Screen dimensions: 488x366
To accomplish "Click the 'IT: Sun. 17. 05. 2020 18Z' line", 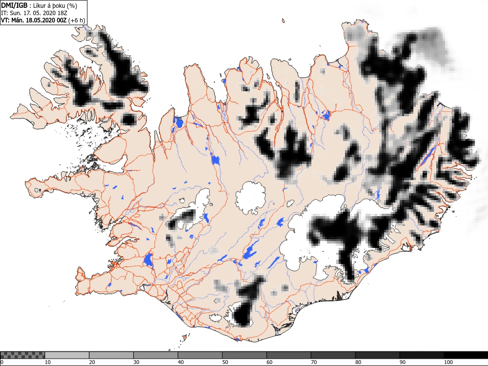I will click(34, 13).
